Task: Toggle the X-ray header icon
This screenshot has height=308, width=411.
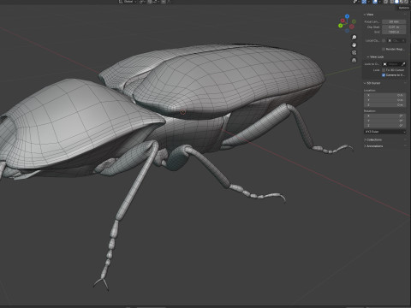Action: click(385, 2)
